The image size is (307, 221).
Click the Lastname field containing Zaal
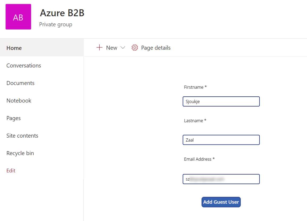[221, 140]
